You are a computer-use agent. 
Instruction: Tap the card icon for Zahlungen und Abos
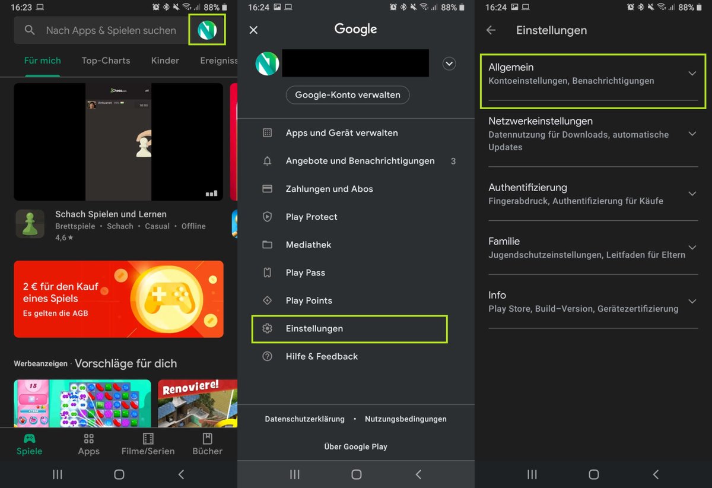pyautogui.click(x=267, y=189)
